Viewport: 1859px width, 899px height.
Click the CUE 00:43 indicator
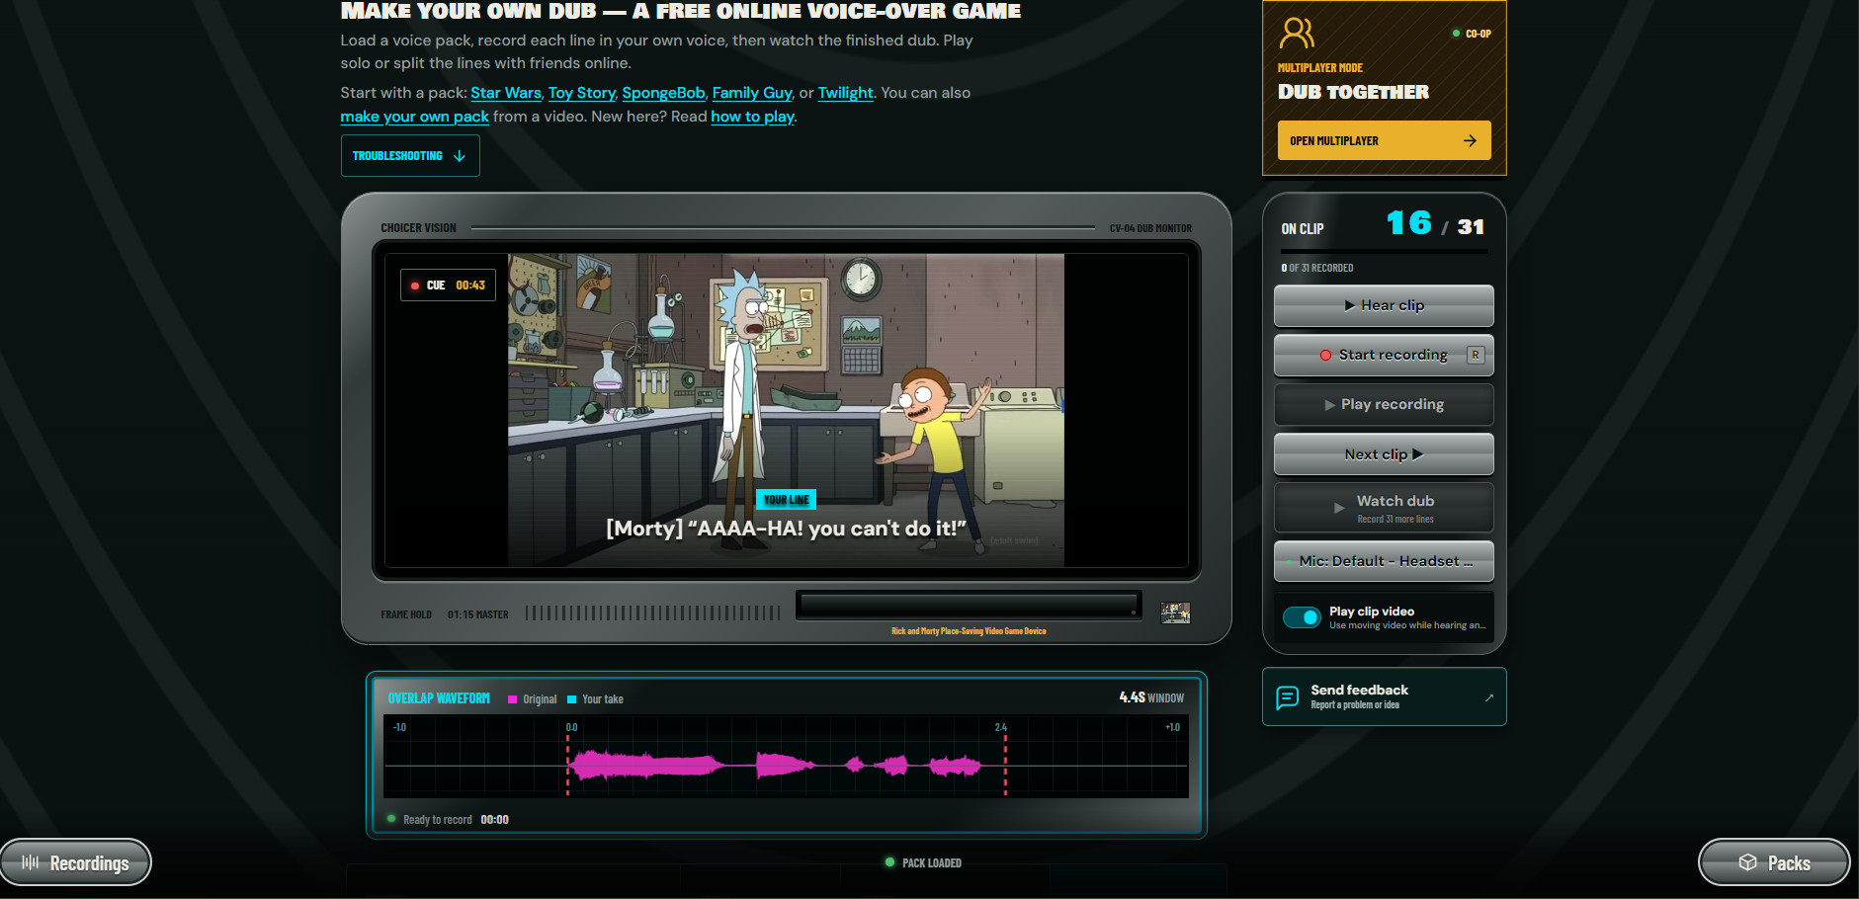[448, 286]
